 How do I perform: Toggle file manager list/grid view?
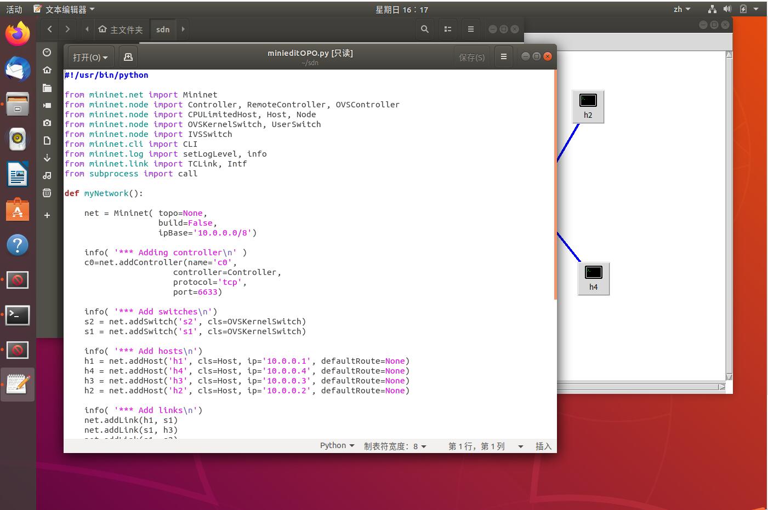448,30
